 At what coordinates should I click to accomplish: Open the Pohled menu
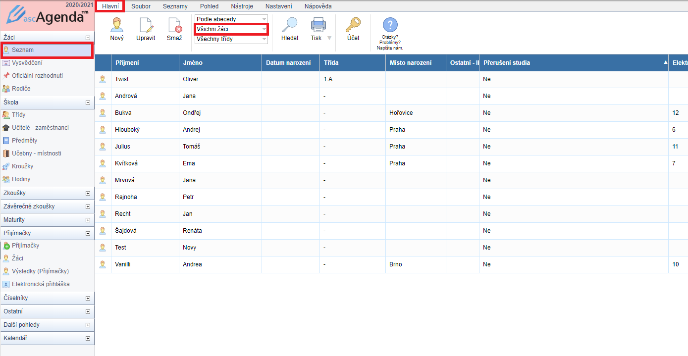209,6
